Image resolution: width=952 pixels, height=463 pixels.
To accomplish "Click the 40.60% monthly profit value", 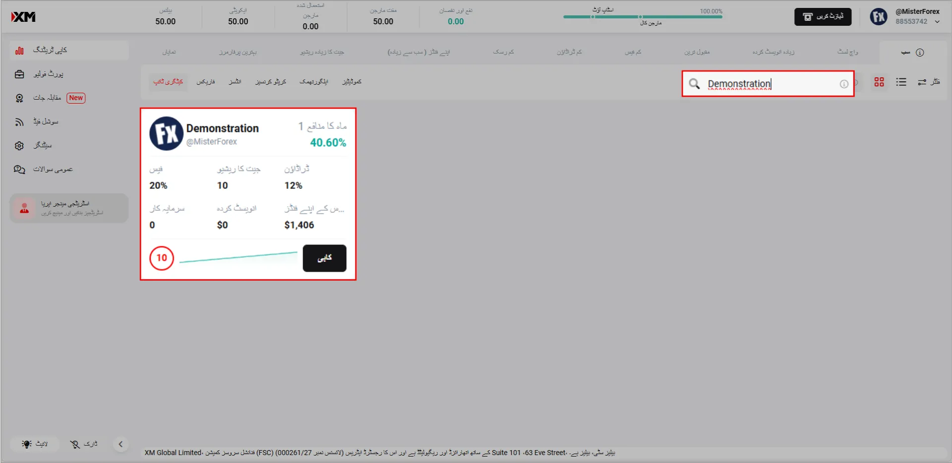I will (x=328, y=143).
